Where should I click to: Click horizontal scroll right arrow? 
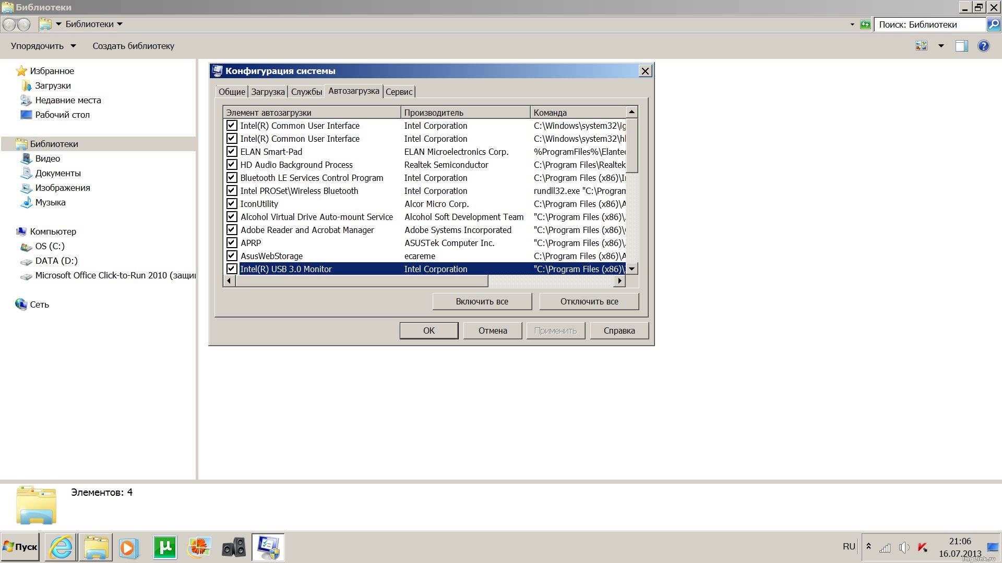619,281
